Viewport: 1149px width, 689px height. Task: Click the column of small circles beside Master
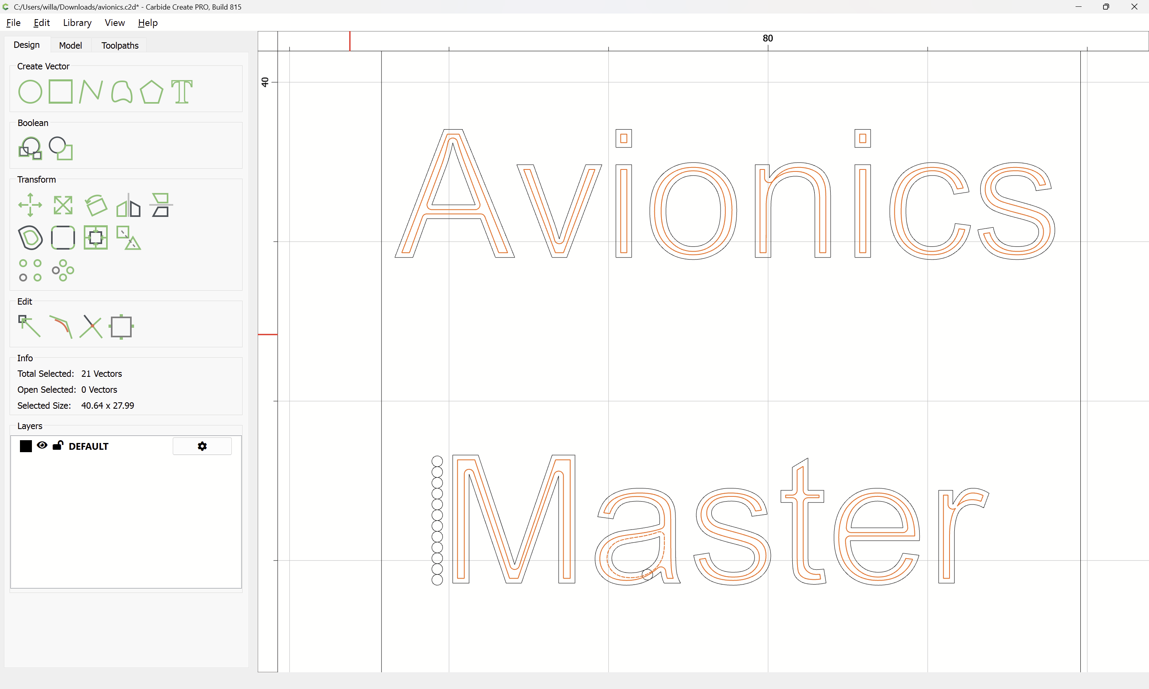[x=437, y=520]
